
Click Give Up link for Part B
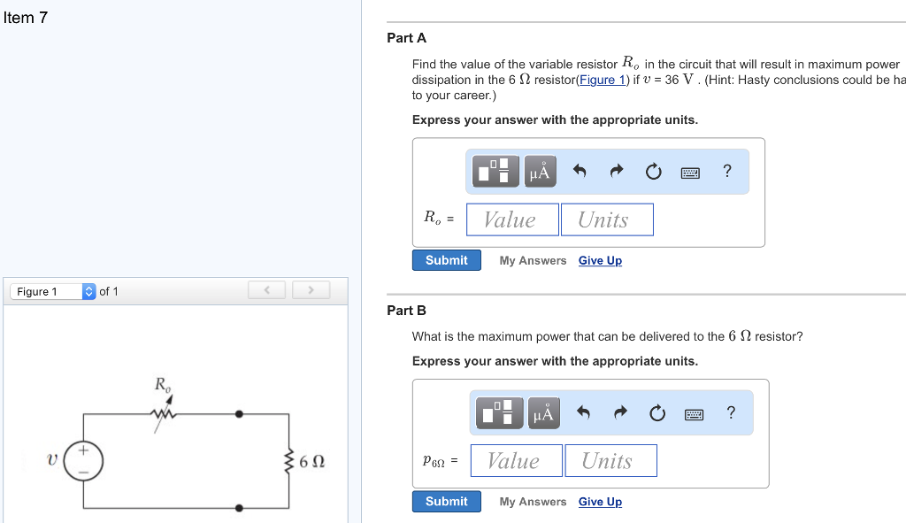click(x=600, y=502)
